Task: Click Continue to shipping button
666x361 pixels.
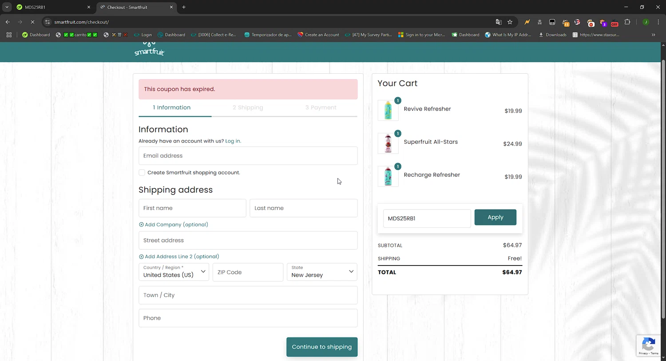Action: tap(322, 347)
